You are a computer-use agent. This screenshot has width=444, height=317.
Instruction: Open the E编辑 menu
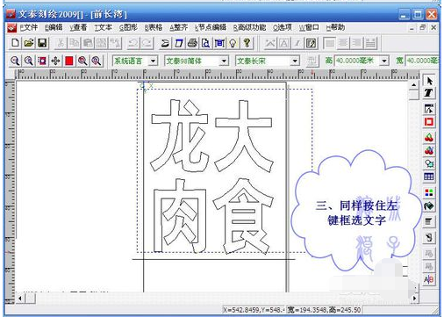click(54, 27)
